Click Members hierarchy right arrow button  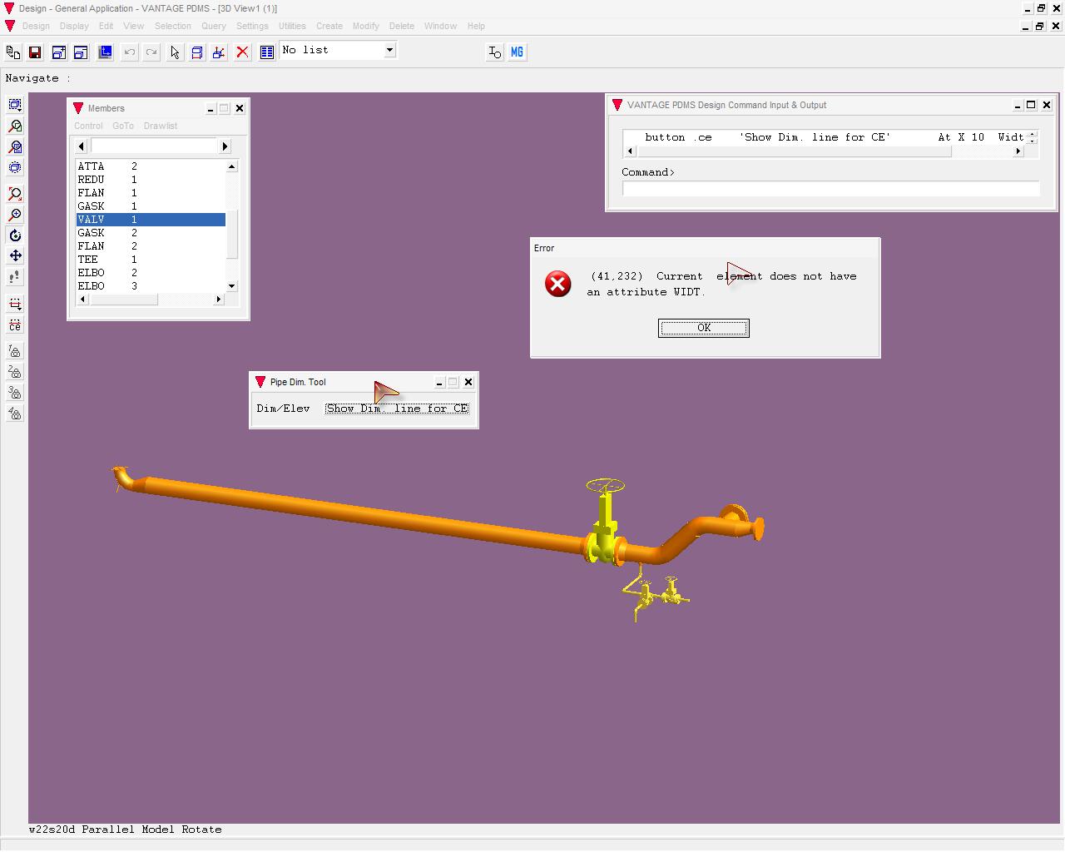[x=225, y=146]
